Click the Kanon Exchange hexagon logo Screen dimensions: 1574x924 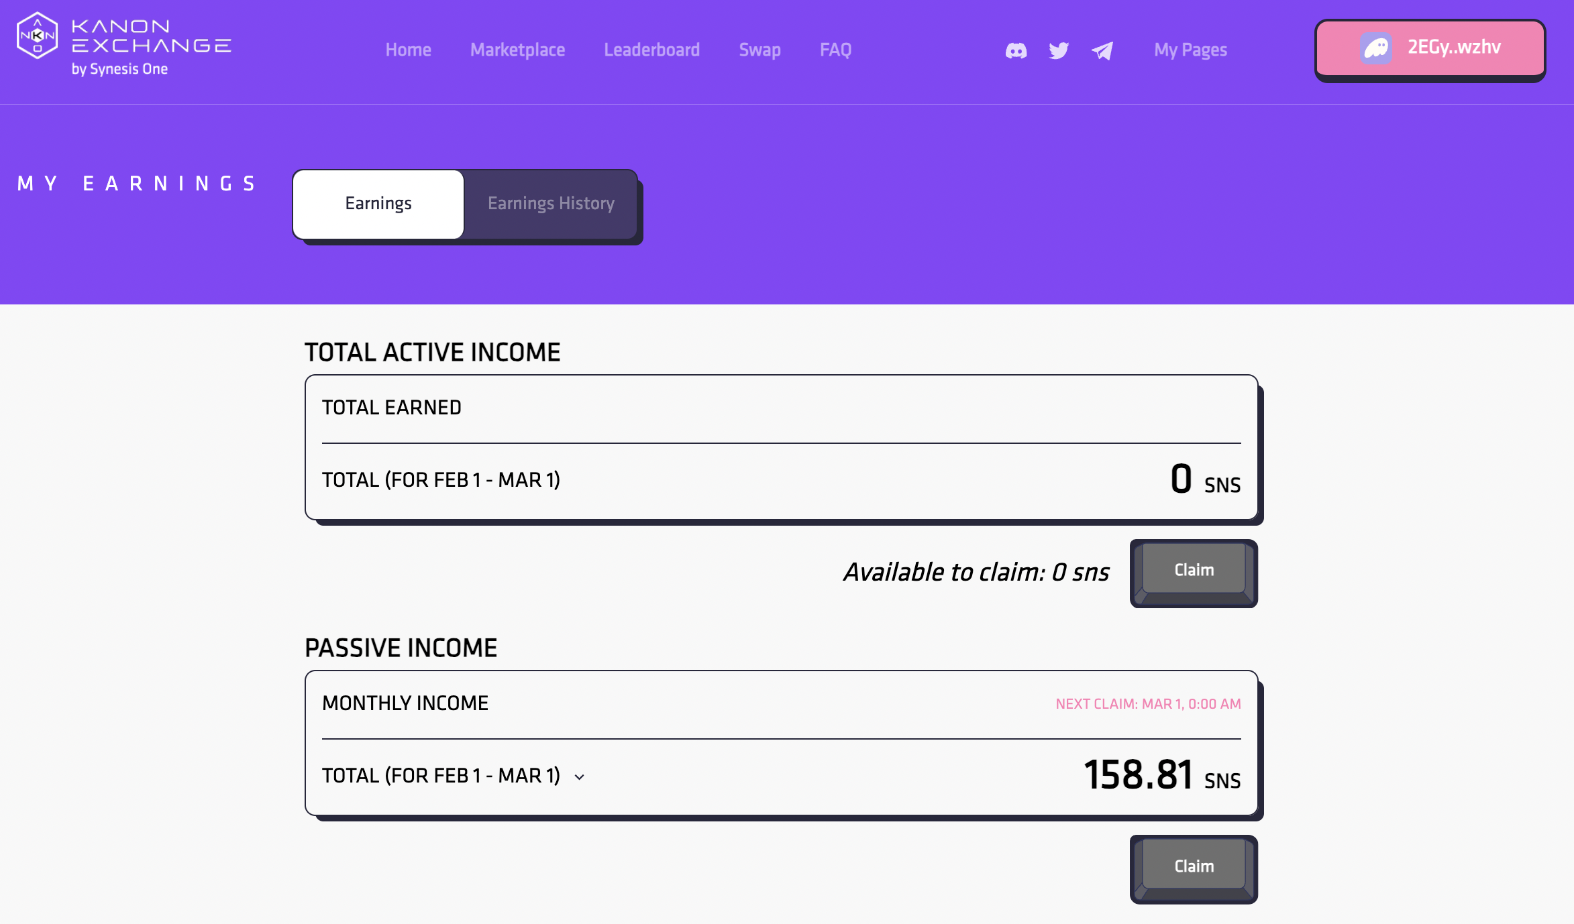point(37,36)
